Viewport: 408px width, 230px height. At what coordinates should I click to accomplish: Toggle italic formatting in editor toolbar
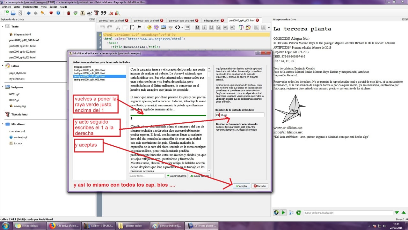pyautogui.click(x=205, y=27)
